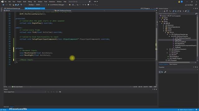
Task: Select CPP_TP.Build.cs file
Action: (x=175, y=51)
